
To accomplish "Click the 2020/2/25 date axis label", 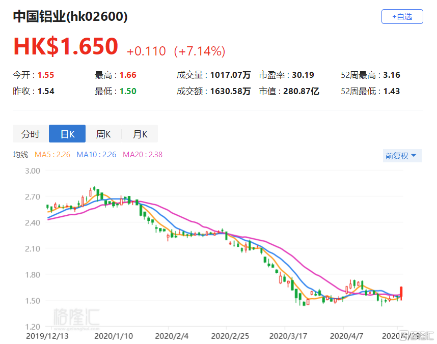I will coord(230,336).
